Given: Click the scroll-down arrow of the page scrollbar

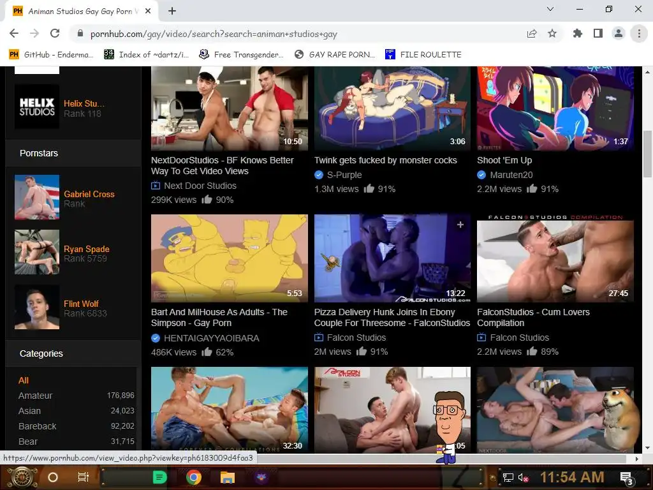Looking at the screenshot, I should 648,449.
